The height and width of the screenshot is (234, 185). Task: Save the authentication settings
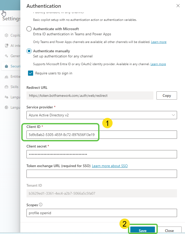coord(143,230)
